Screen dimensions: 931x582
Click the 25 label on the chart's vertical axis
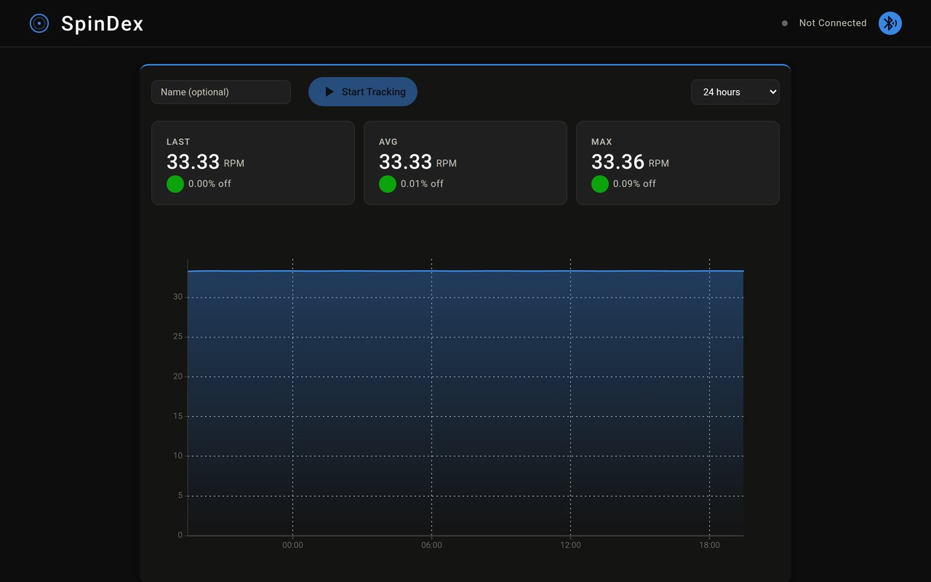tap(177, 337)
